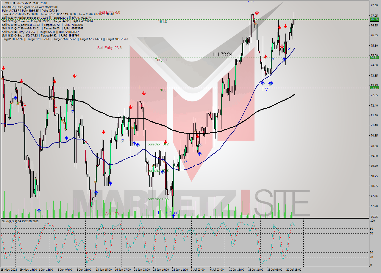Click the 'Target1' level label
The image size is (381, 273).
161,60
